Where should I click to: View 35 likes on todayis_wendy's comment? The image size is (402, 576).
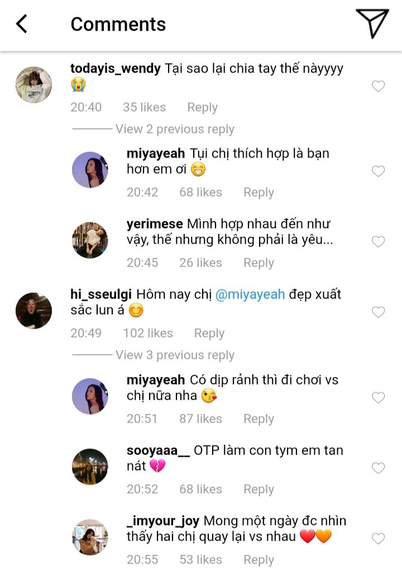(x=144, y=107)
